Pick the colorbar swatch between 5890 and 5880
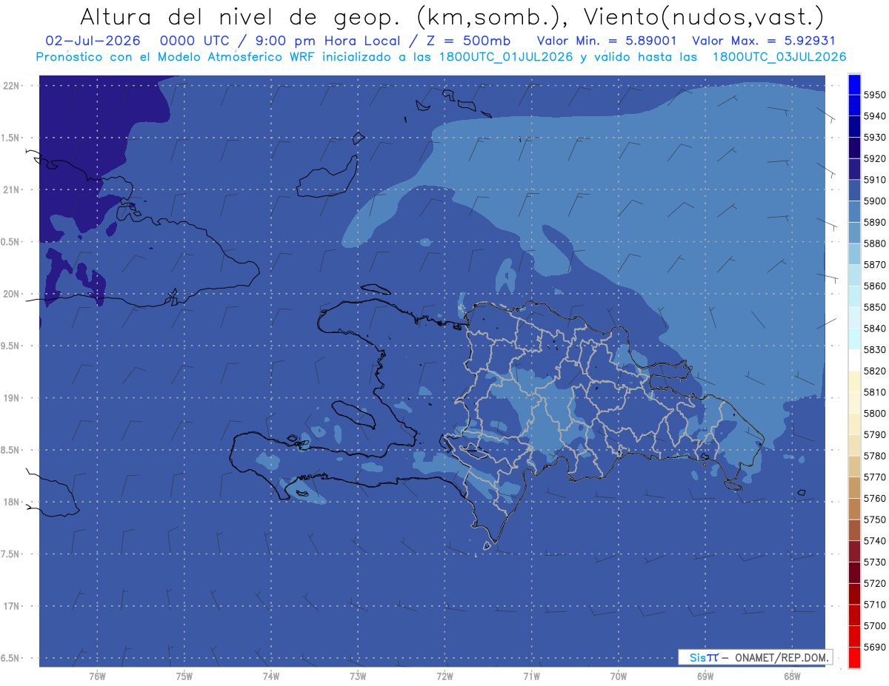The image size is (889, 686). (854, 233)
